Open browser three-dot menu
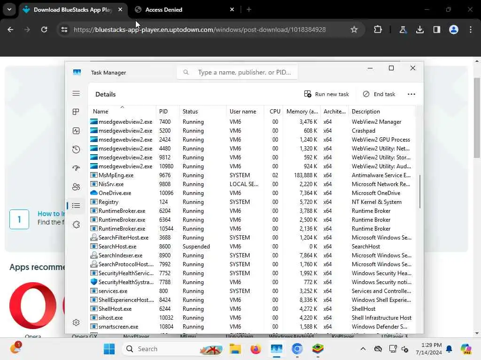The image size is (481, 360). [471, 30]
